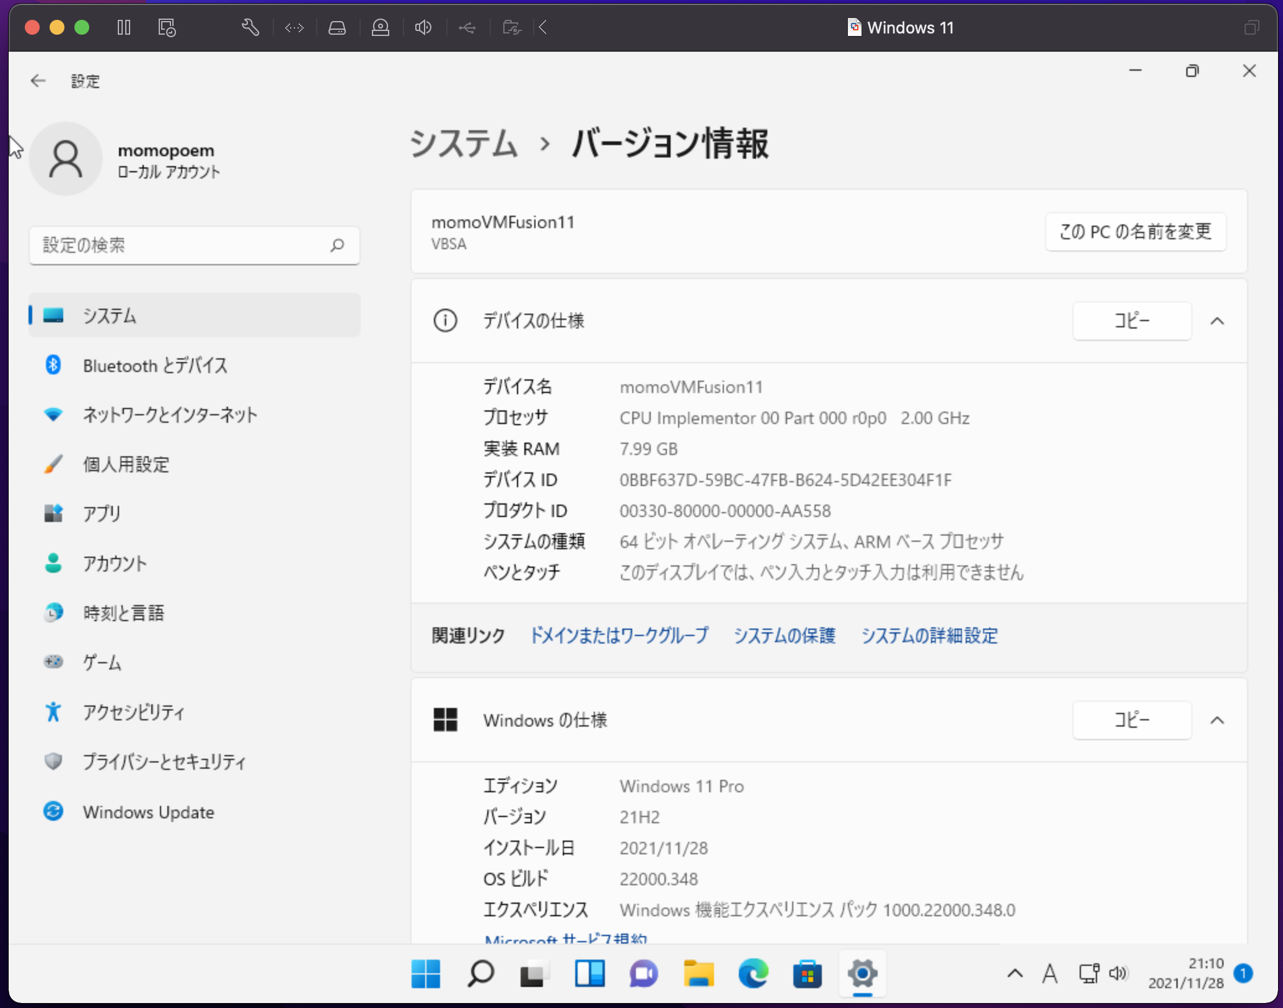
Task: Click the network adapter arrows icon
Action: point(294,27)
